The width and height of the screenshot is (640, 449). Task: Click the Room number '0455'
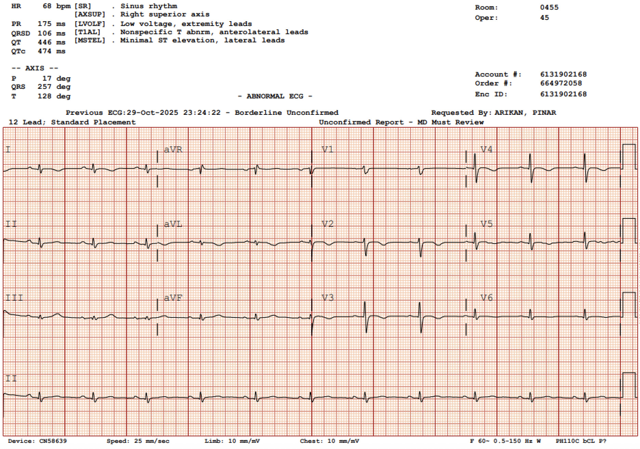coord(549,8)
